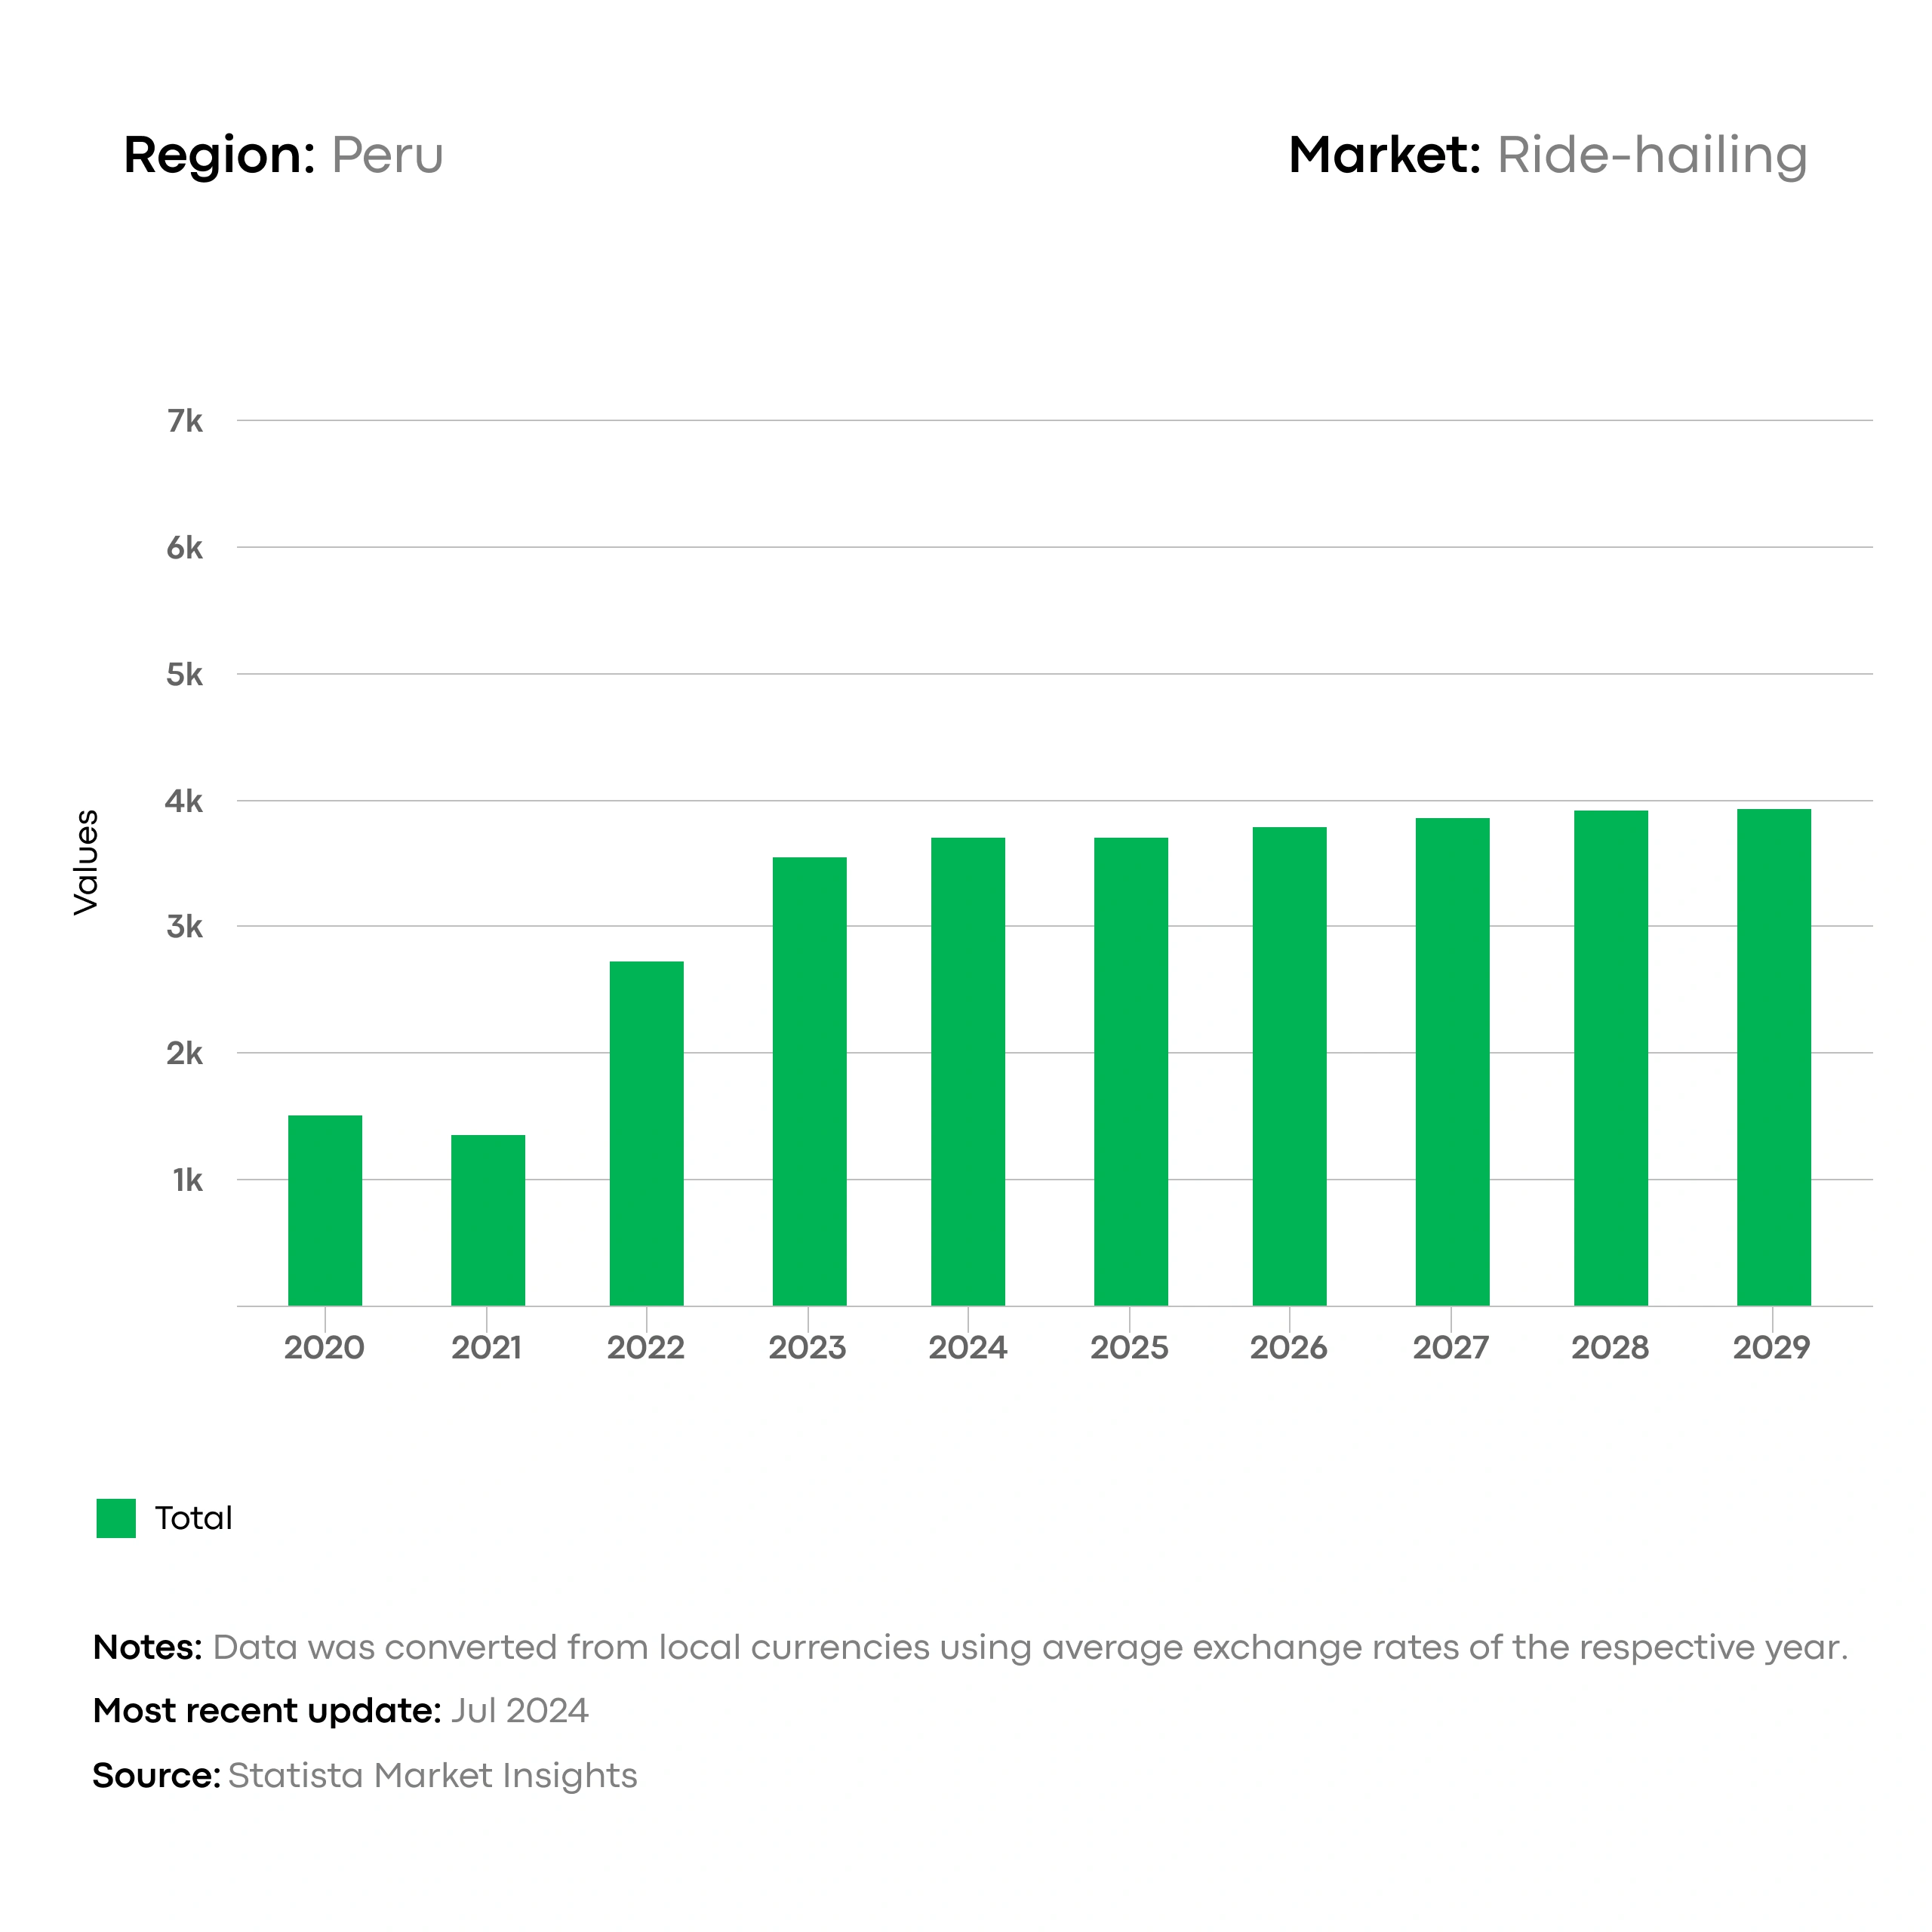Click the Peru region value
The height and width of the screenshot is (1932, 1932).
coord(387,156)
